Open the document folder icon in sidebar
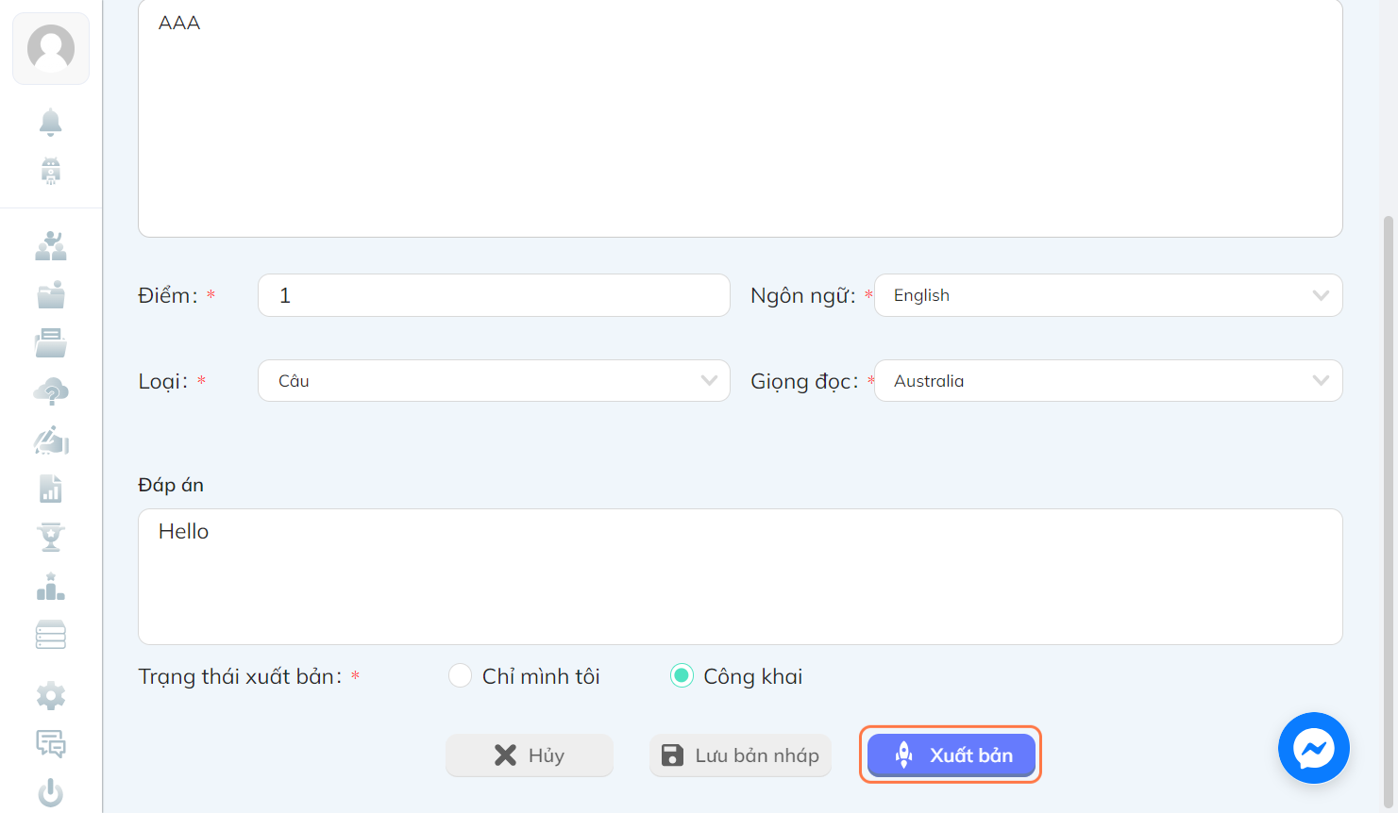This screenshot has height=813, width=1398. [51, 343]
